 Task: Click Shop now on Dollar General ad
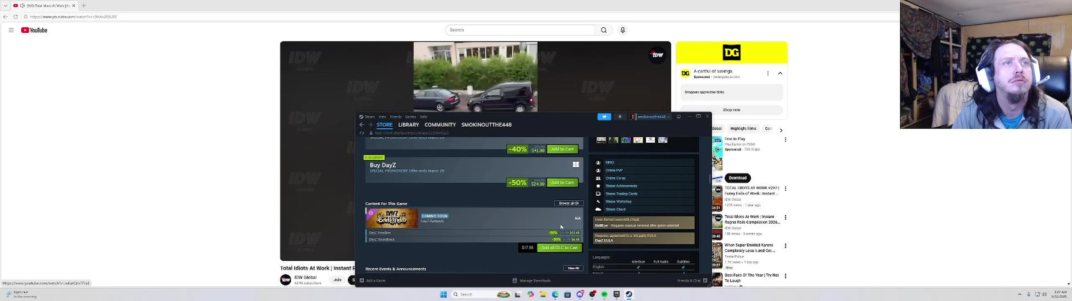(732, 110)
